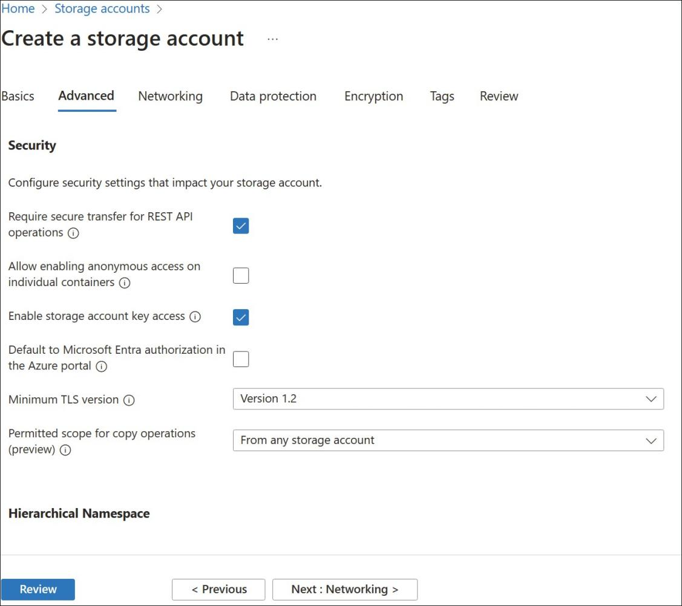Click the Create a storage account title
This screenshot has width=682, height=606.
122,39
